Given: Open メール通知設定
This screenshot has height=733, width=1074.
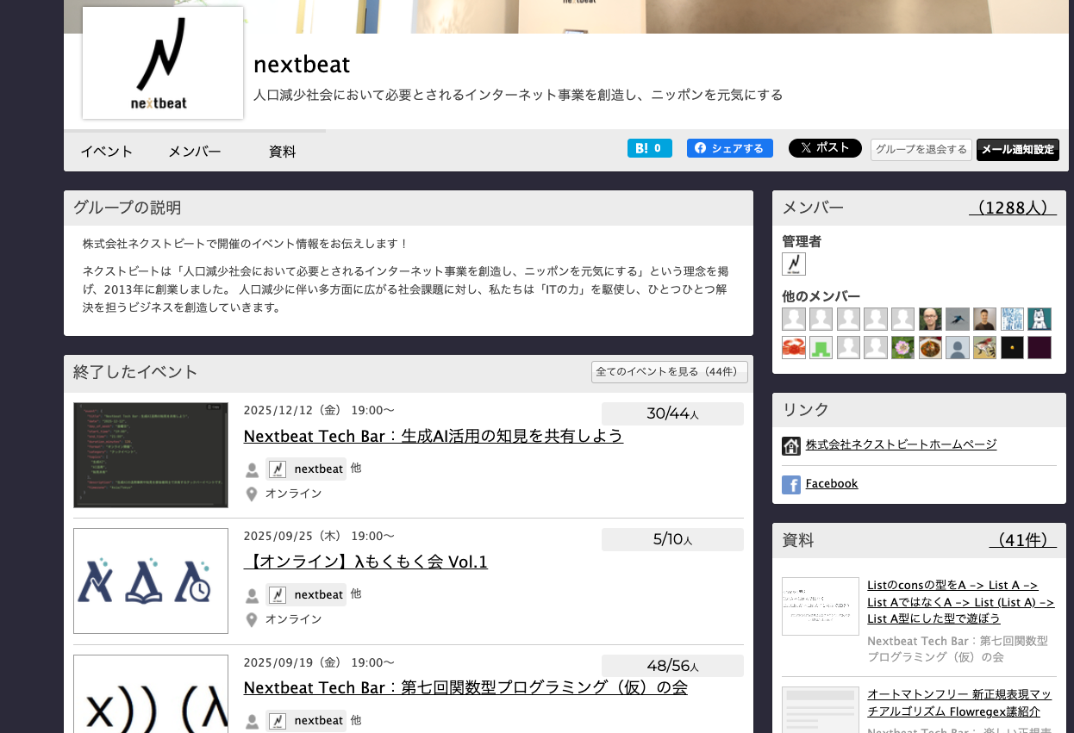Looking at the screenshot, I should 1018,150.
